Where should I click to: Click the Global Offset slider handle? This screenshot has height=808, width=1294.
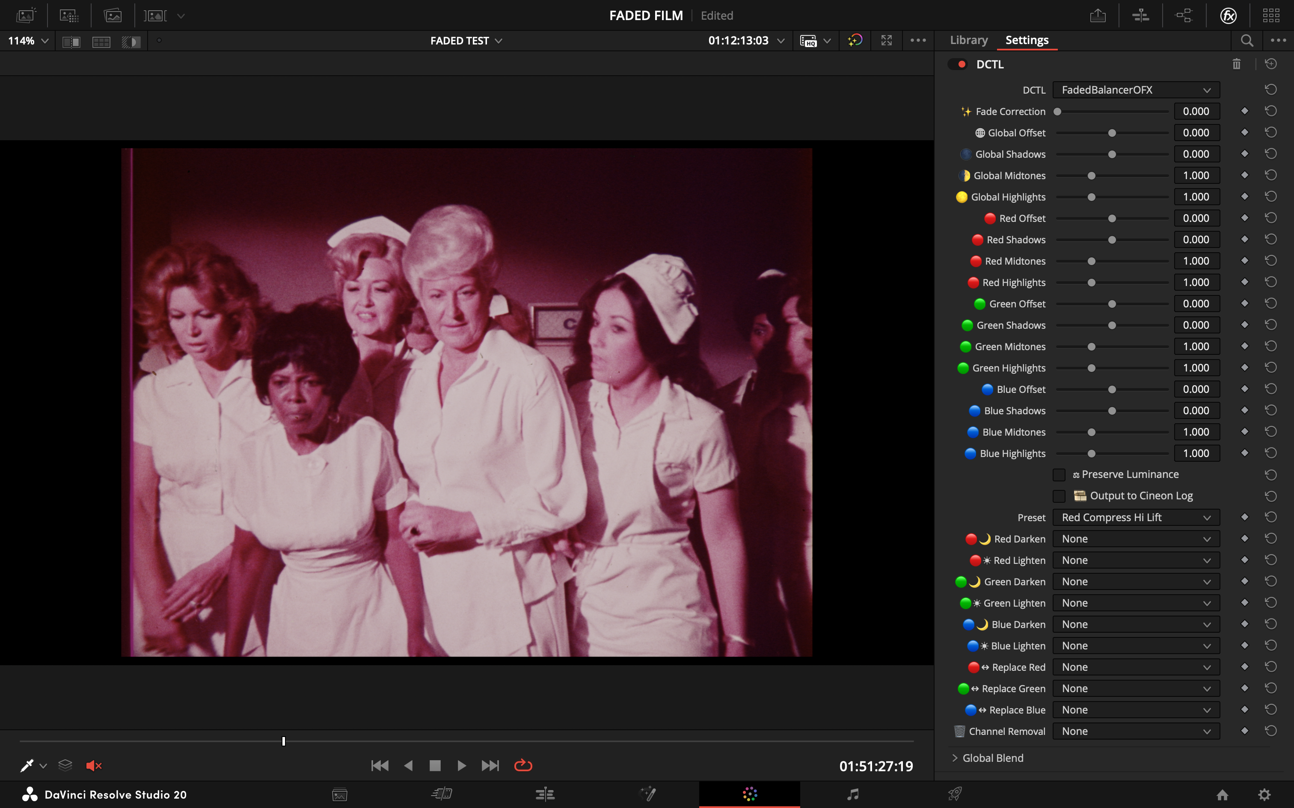coord(1112,133)
